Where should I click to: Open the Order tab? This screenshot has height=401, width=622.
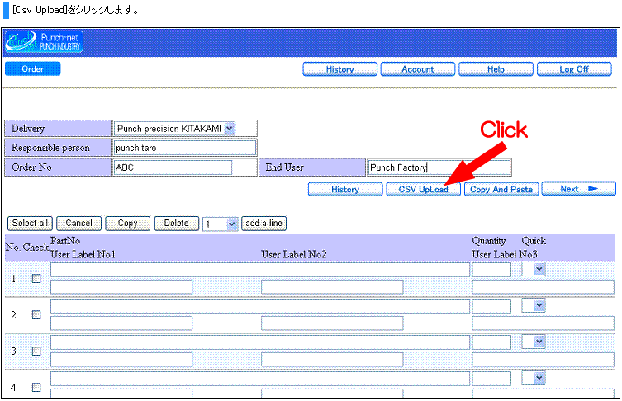point(32,68)
